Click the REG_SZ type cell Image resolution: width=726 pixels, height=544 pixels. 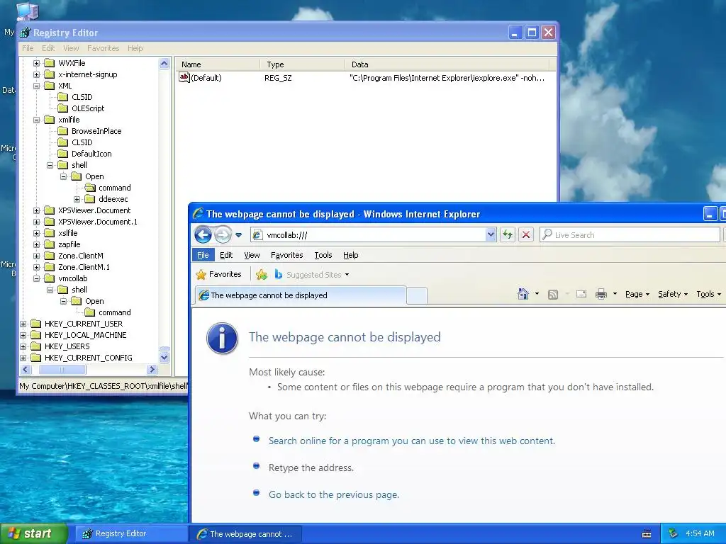pyautogui.click(x=278, y=78)
